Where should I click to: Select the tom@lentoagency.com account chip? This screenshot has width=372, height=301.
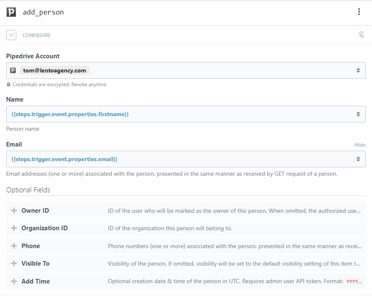point(55,70)
